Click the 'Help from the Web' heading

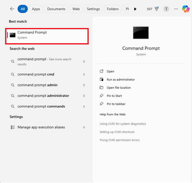[x=112, y=114]
